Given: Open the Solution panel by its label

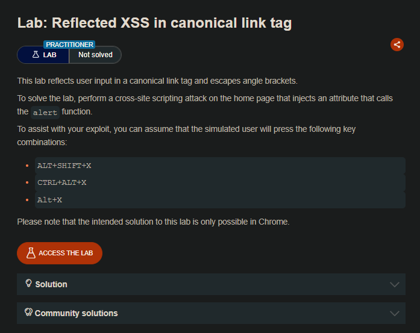Looking at the screenshot, I should click(51, 284).
